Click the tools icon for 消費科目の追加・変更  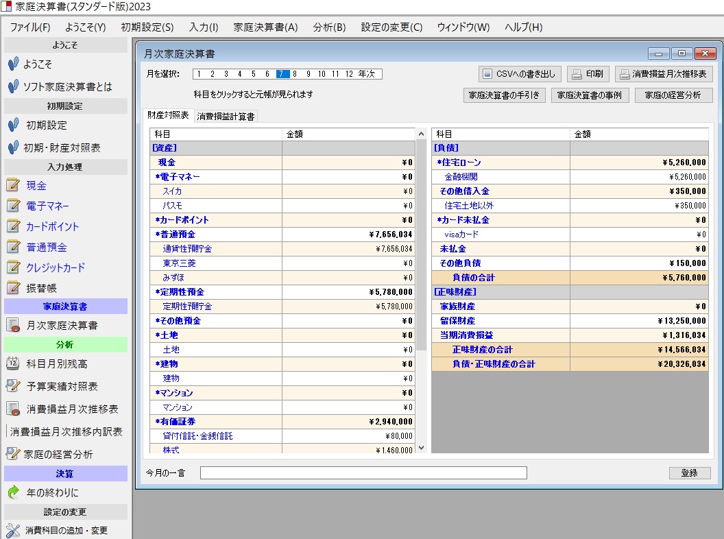pyautogui.click(x=12, y=530)
